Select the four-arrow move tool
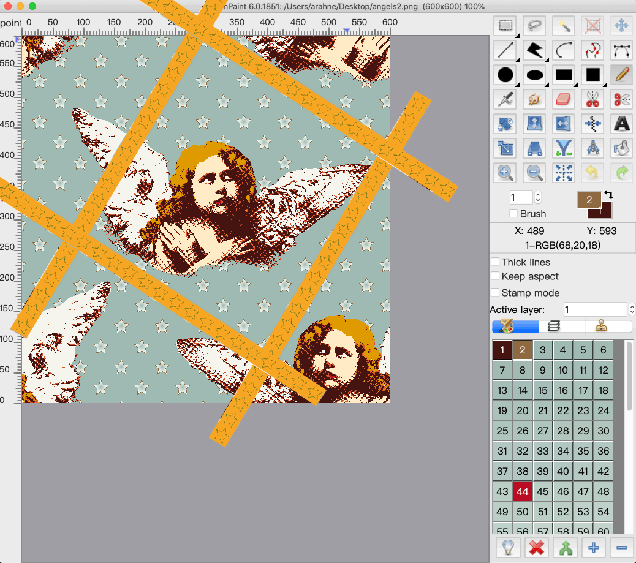 [622, 26]
